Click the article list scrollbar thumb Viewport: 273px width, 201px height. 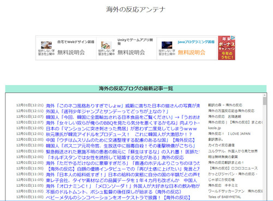coord(264,101)
